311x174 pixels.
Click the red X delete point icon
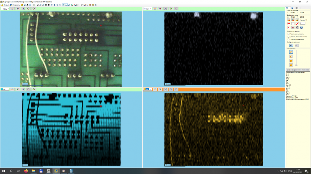[293, 27]
